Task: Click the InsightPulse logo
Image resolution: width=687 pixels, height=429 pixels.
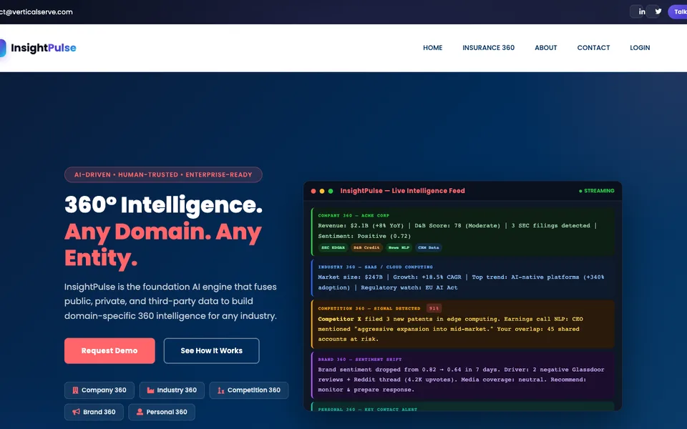Action: [38, 48]
